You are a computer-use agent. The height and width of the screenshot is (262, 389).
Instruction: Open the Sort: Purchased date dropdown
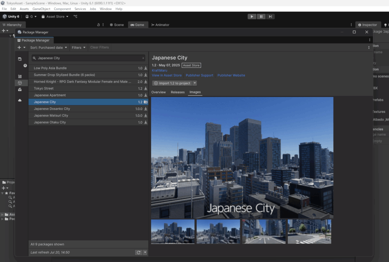pos(49,47)
